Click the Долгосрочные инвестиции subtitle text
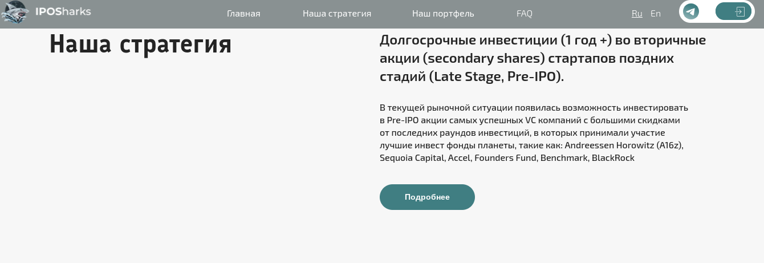This screenshot has width=764, height=263. click(543, 58)
